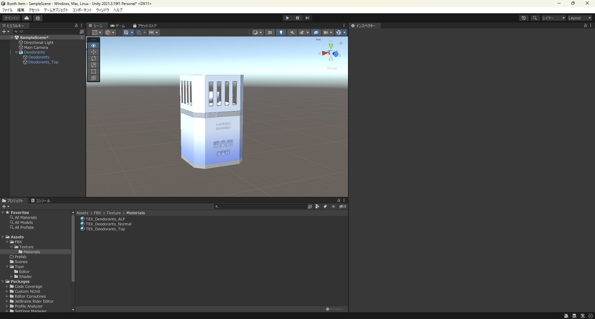Screen dimensions: 595x319
Task: Click the hierarchy search field
Action: pos(45,32)
